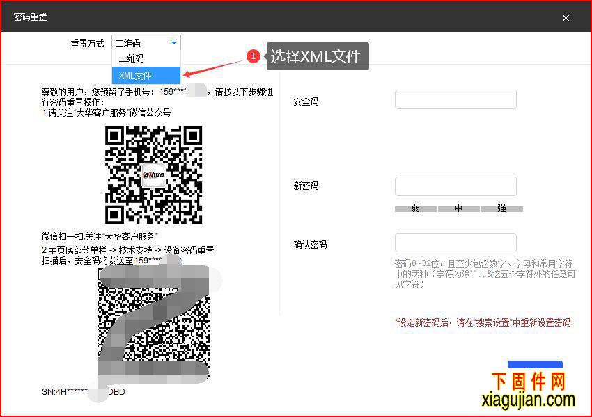Close the 密码重置 dialog
Viewport: 592px width, 417px height.
click(x=566, y=17)
